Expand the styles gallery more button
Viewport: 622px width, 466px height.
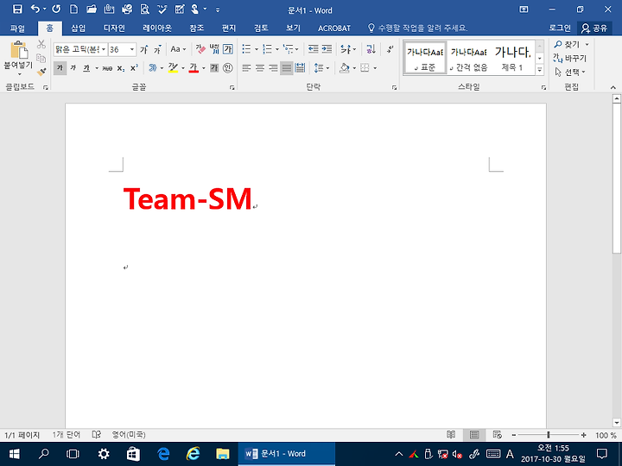coord(540,70)
